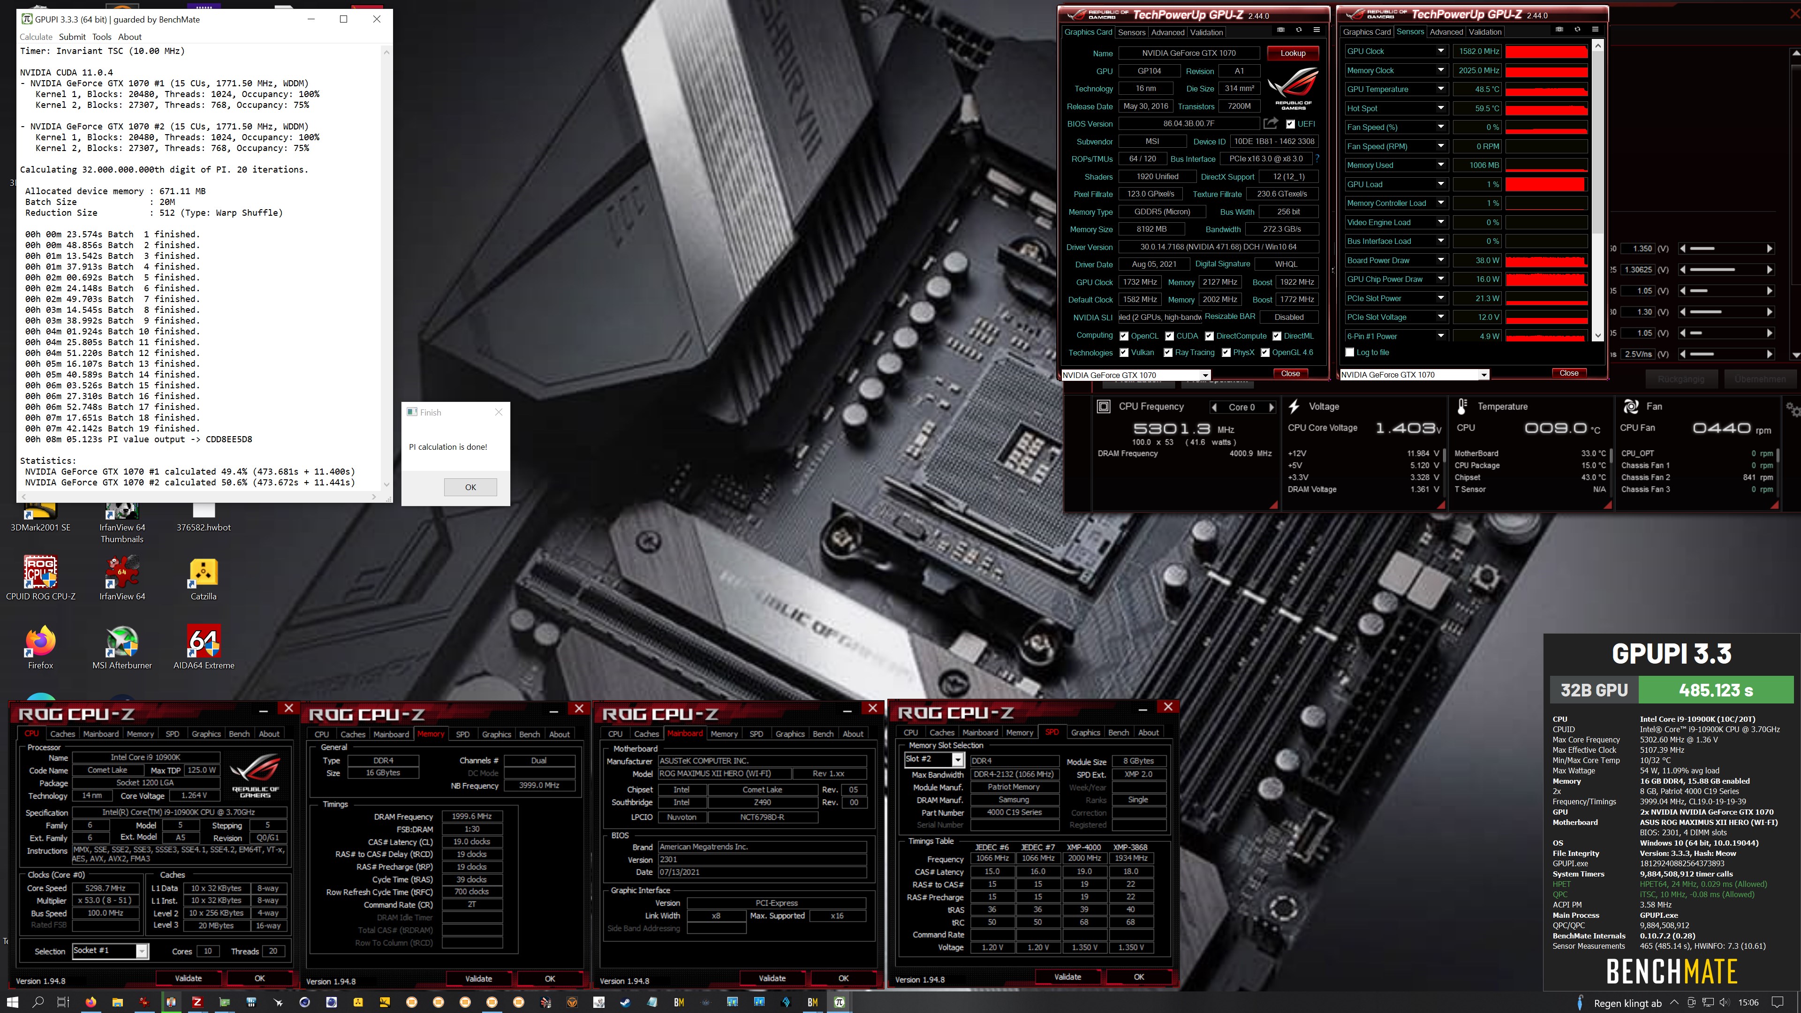Select next core arrow beside Core 0

click(x=1271, y=408)
